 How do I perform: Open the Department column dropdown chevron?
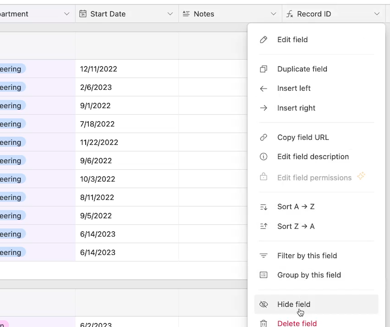67,14
